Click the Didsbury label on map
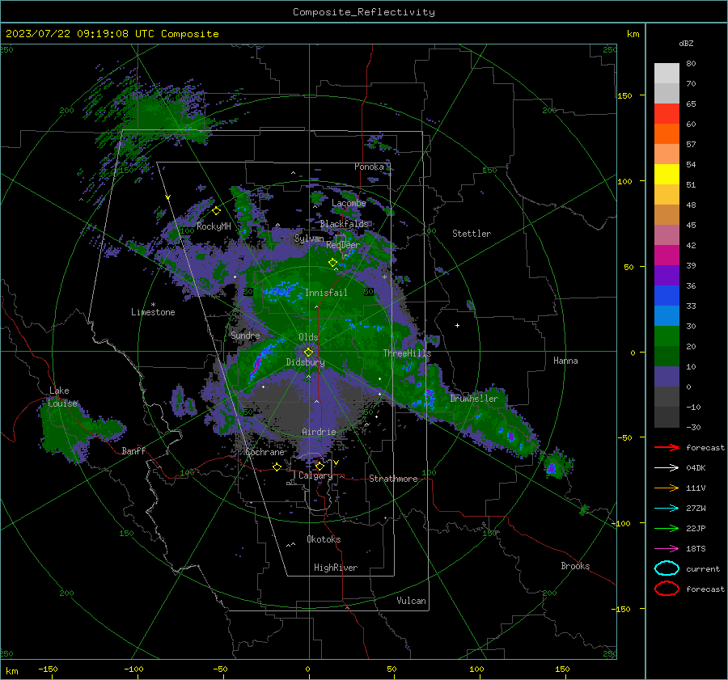Screen dimensions: 728x680 click(x=305, y=362)
